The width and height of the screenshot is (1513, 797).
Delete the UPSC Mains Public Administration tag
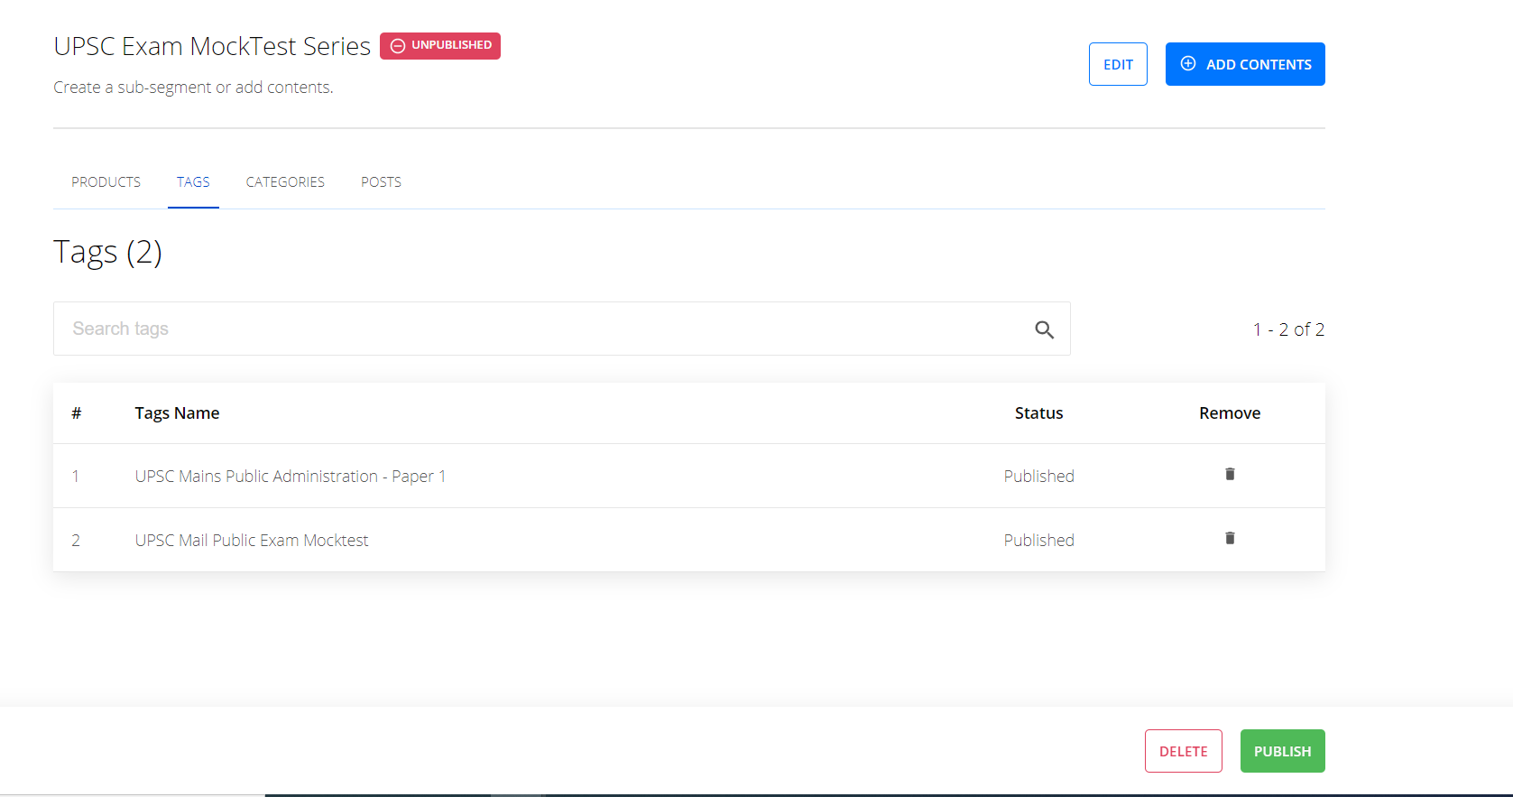[1230, 474]
